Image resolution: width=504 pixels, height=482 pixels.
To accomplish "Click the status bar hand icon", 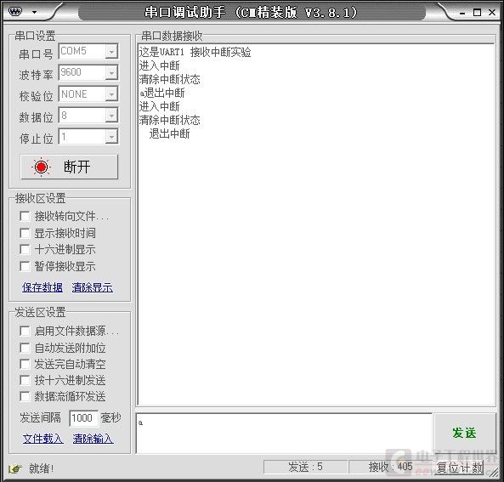I will [x=15, y=468].
